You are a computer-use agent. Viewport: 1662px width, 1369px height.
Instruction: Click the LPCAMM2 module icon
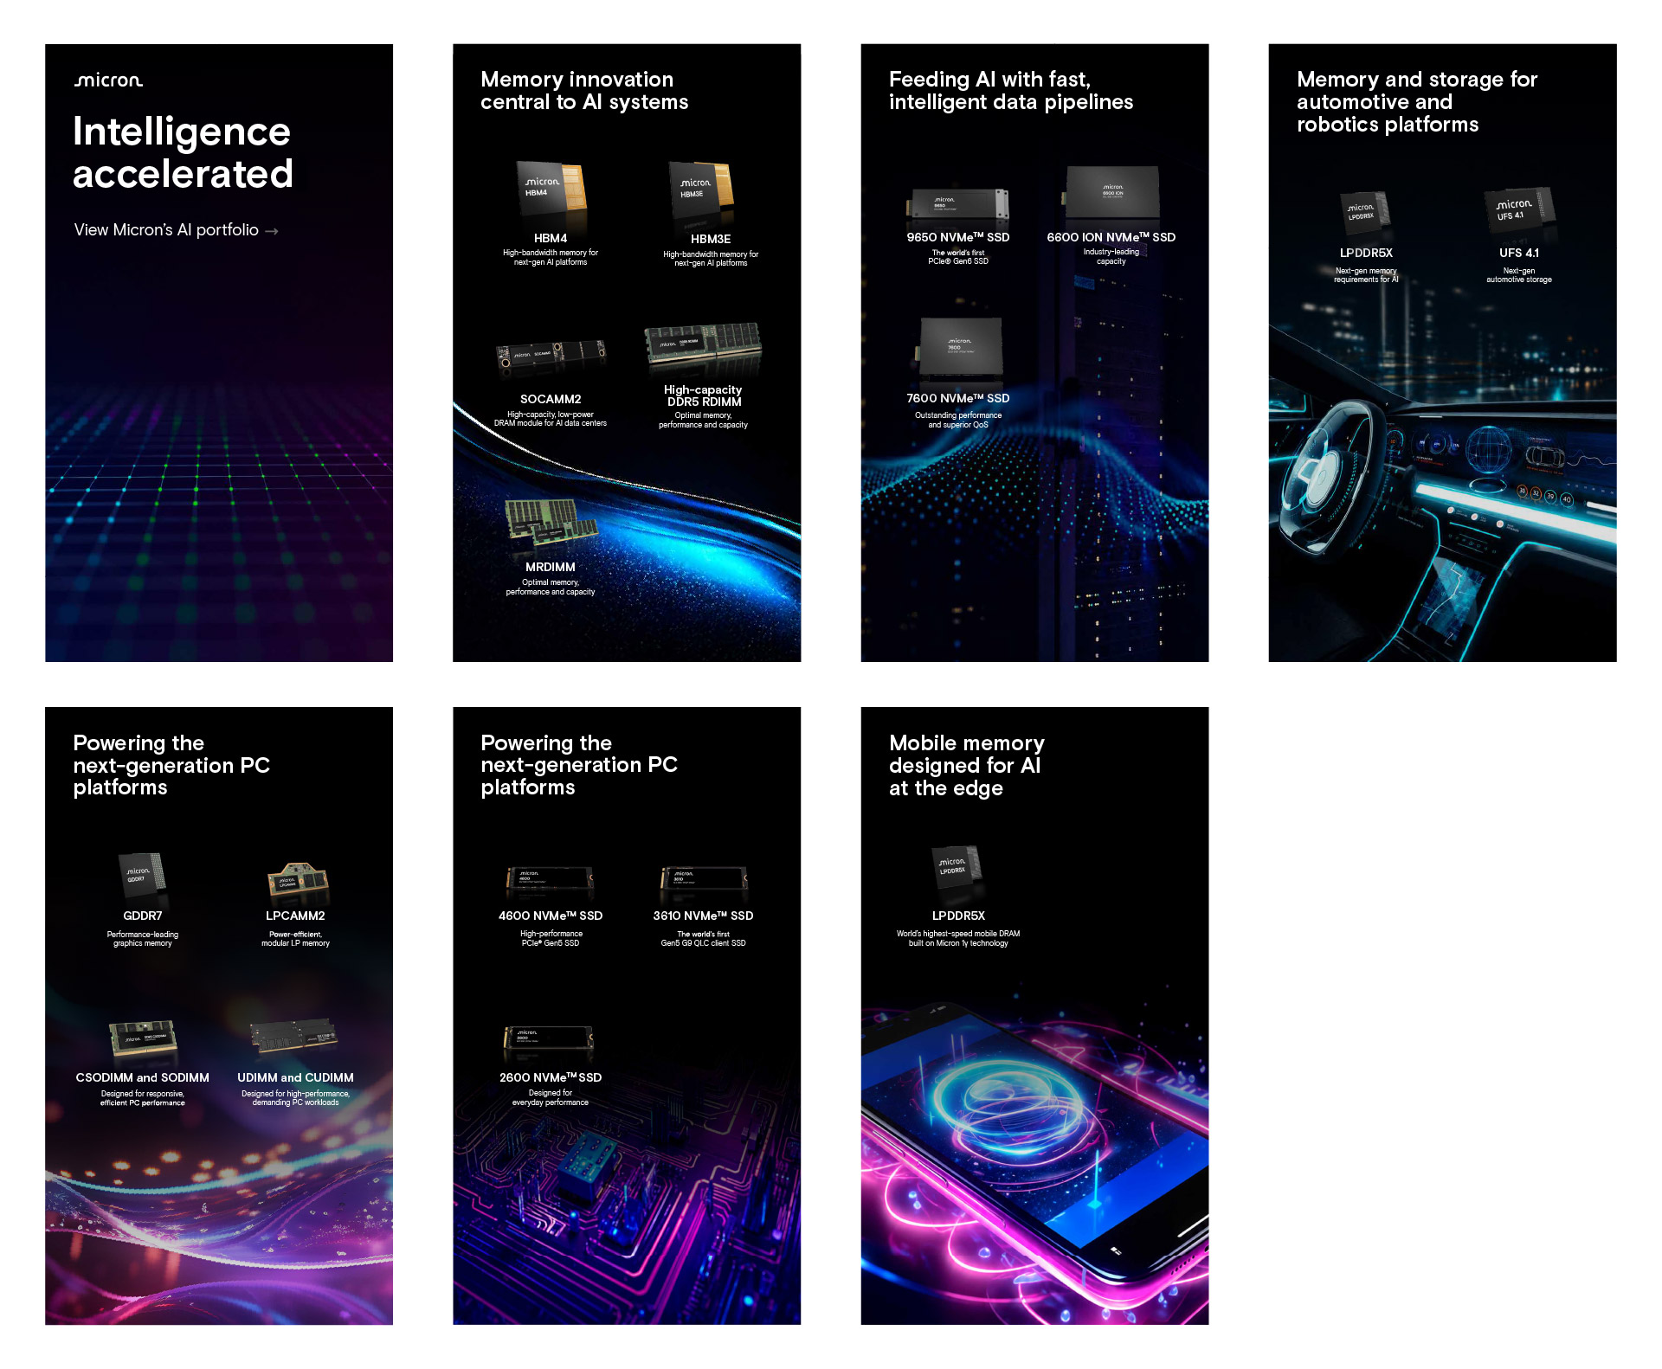click(x=297, y=880)
